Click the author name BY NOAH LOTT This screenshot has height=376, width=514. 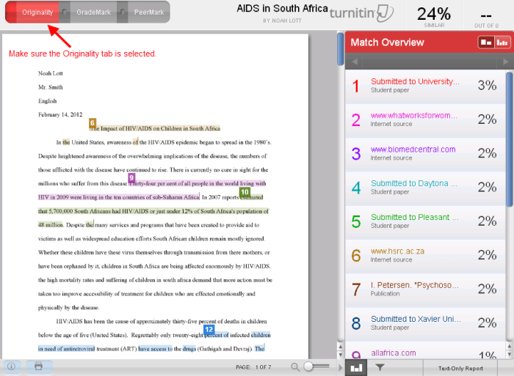(x=282, y=21)
